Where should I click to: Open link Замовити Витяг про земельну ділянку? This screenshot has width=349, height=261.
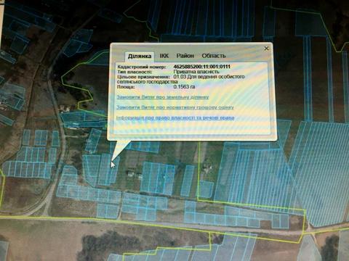tap(163, 97)
